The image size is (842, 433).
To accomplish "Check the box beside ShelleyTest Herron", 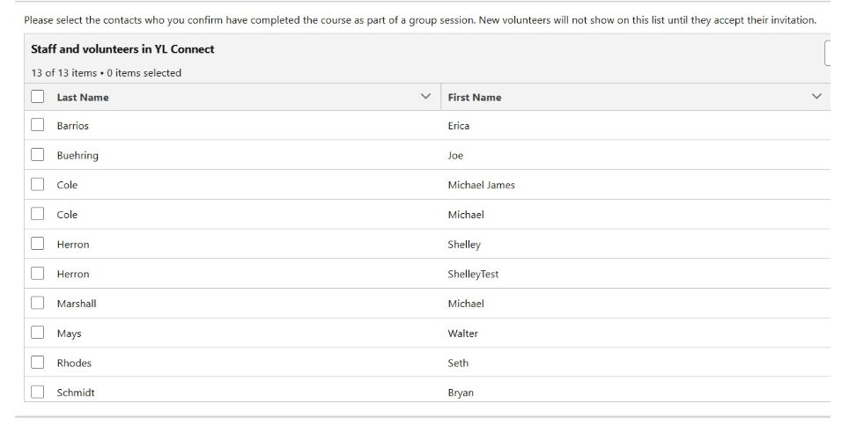I will click(37, 274).
